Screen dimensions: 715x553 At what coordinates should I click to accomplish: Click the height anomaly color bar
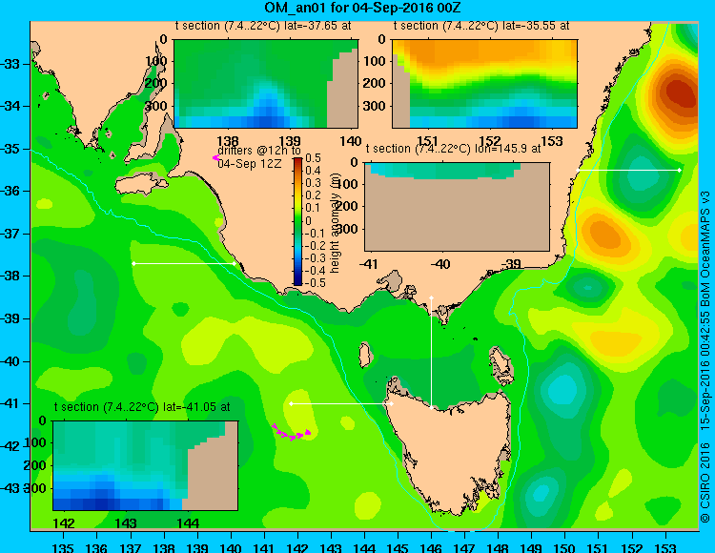pos(297,222)
